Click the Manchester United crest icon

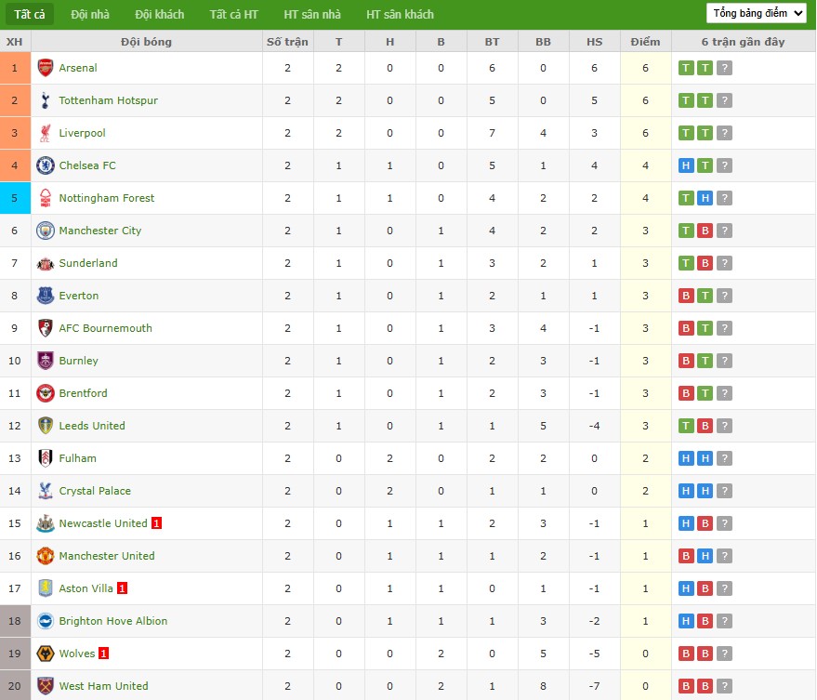(x=45, y=556)
